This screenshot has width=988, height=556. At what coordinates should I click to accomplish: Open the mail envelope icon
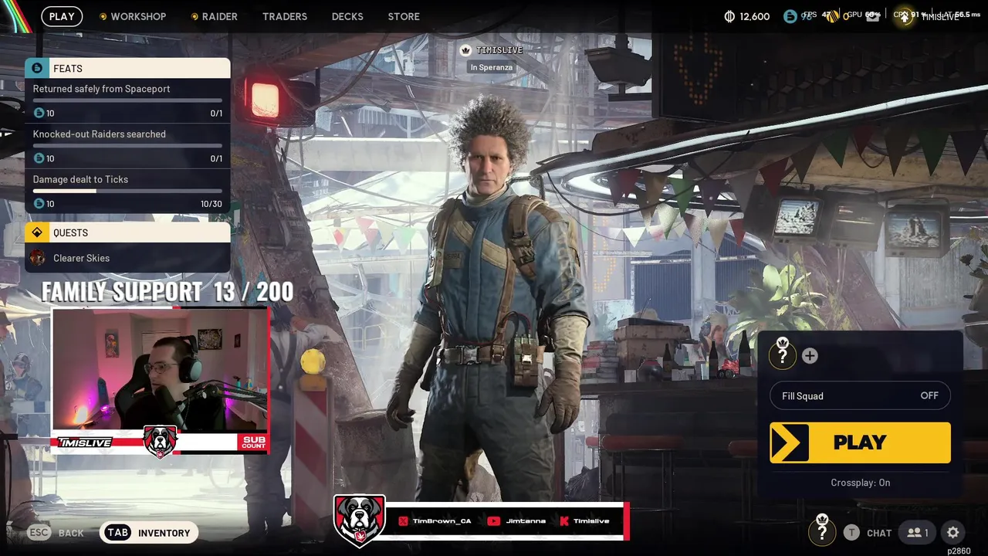click(873, 16)
